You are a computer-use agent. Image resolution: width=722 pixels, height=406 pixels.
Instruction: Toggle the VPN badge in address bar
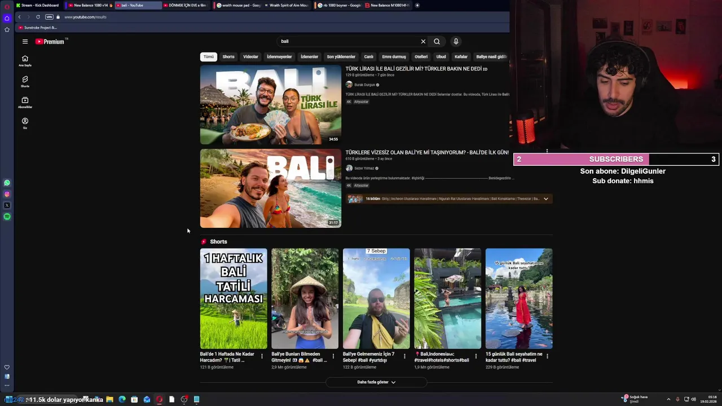(x=49, y=17)
